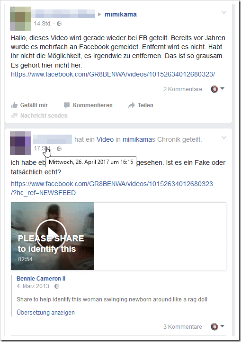Click the globe privacy icon next to 17 Std.
This screenshot has height=342, width=241.
[59, 149]
